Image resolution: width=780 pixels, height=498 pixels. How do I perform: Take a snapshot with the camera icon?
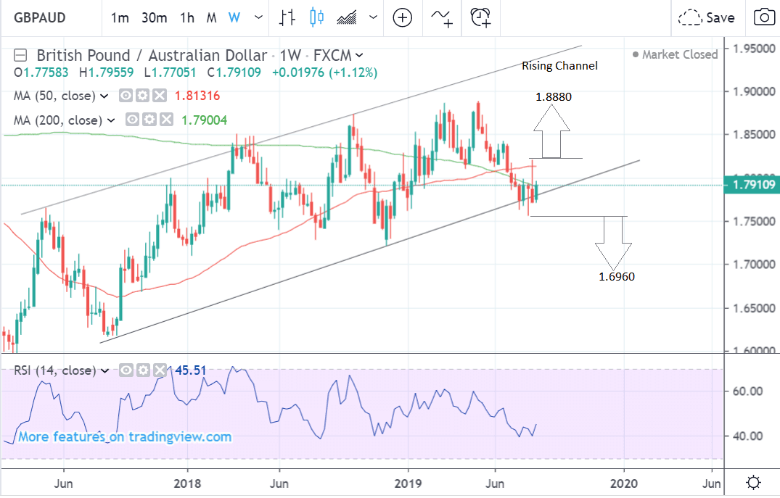pyautogui.click(x=763, y=17)
